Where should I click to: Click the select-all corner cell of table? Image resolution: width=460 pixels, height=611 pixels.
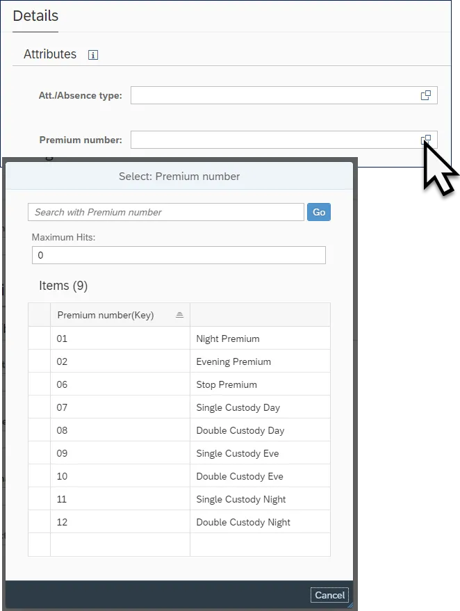[40, 315]
